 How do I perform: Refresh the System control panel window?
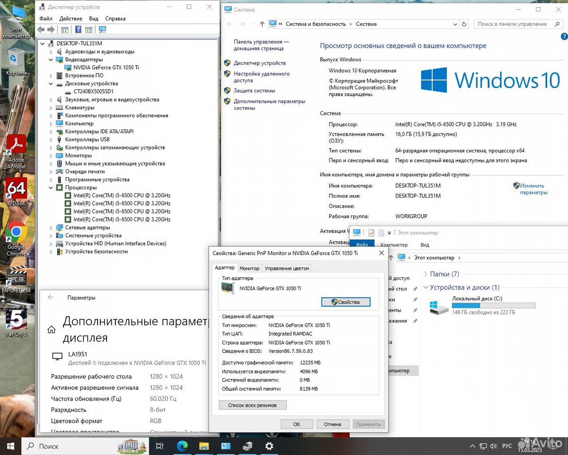coord(465,24)
